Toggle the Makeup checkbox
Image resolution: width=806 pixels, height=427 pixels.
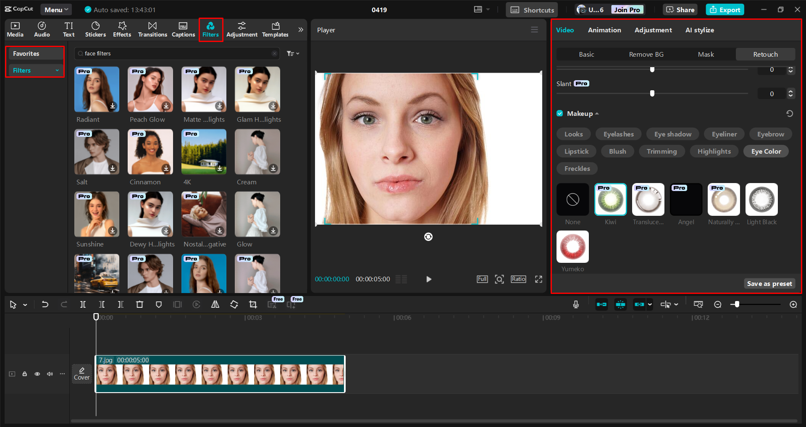[x=560, y=113]
